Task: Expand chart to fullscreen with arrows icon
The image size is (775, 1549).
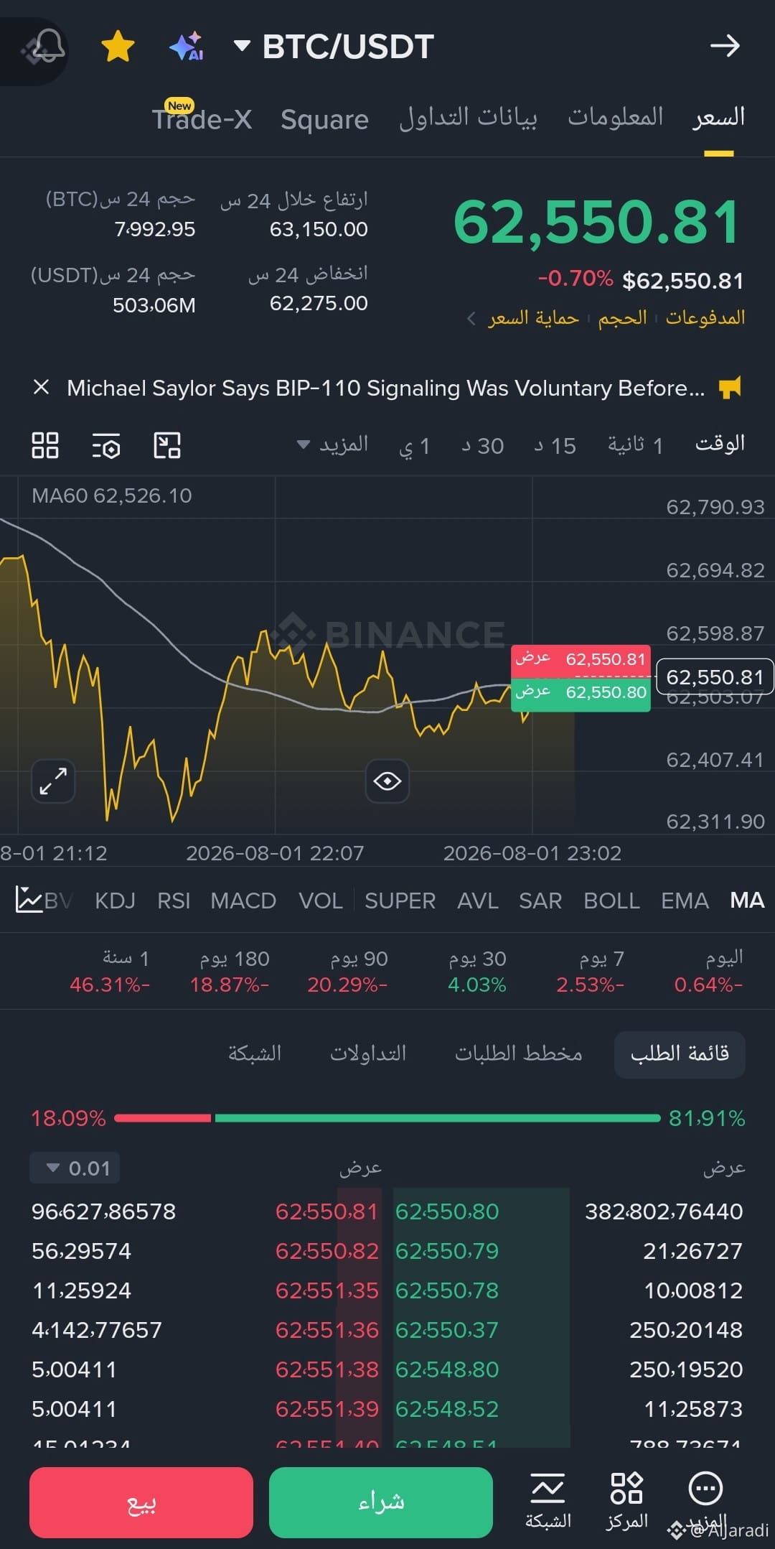Action: point(53,781)
